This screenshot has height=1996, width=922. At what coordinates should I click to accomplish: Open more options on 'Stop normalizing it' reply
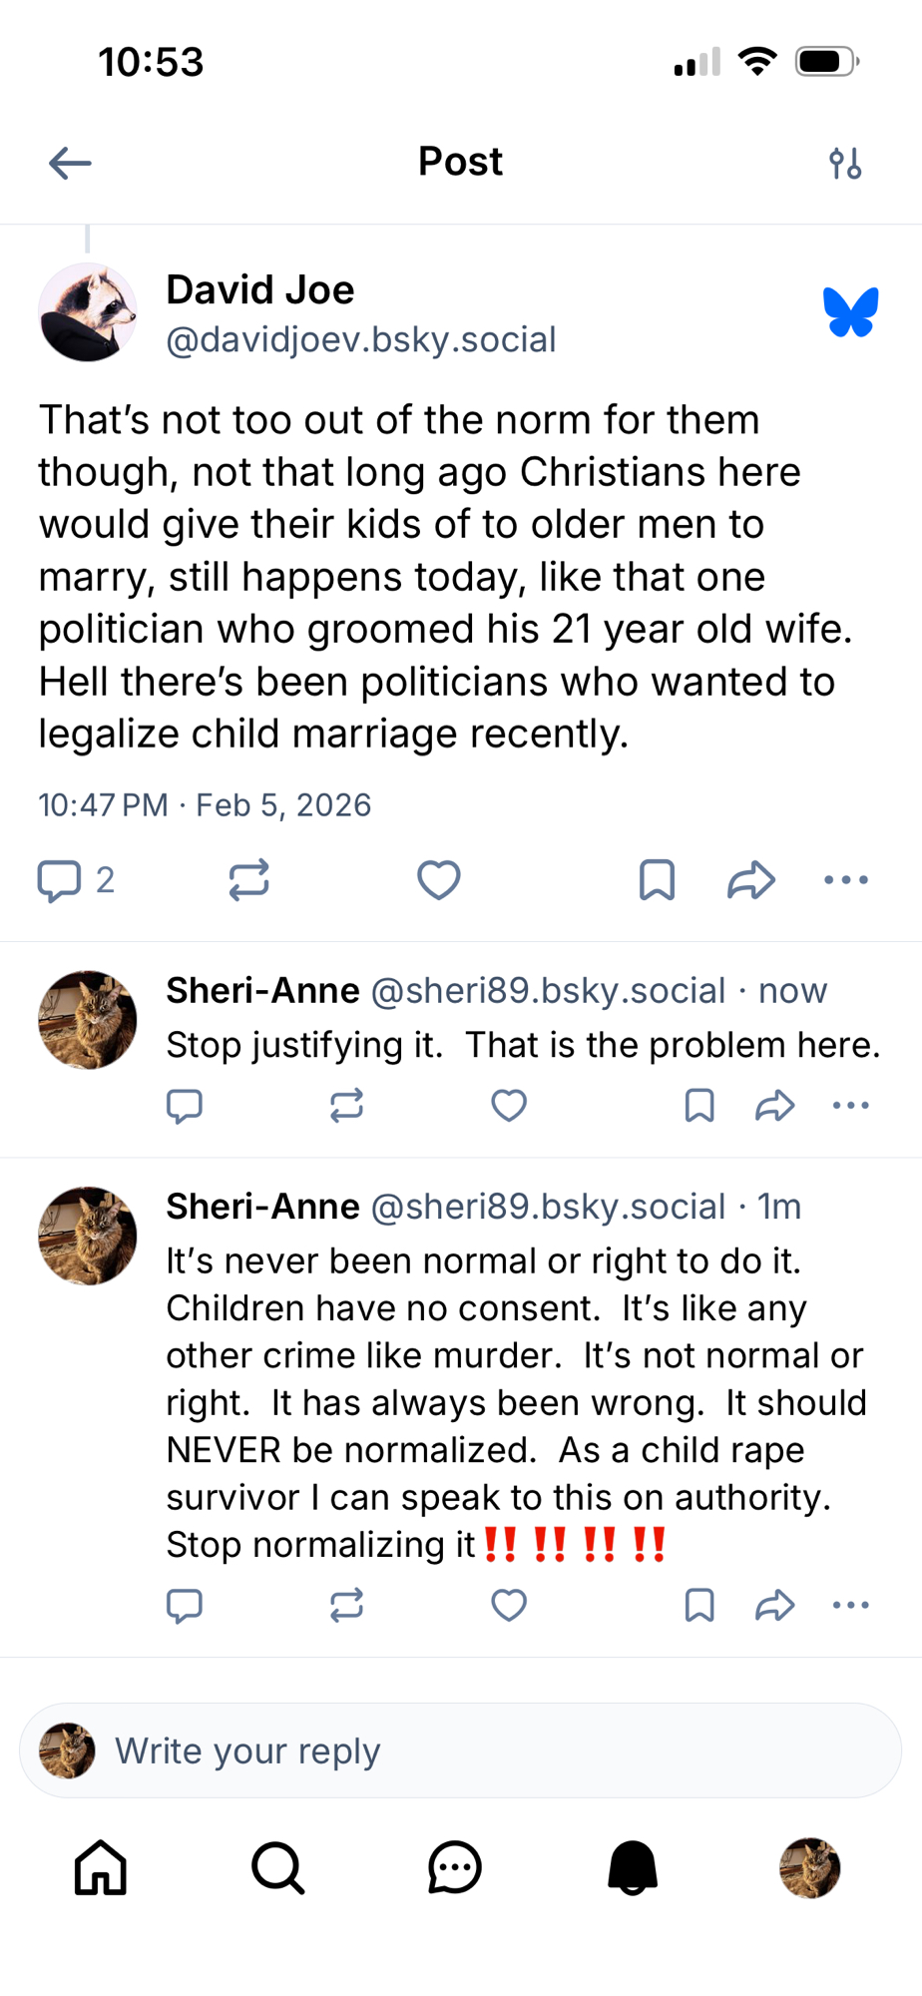click(x=850, y=1606)
